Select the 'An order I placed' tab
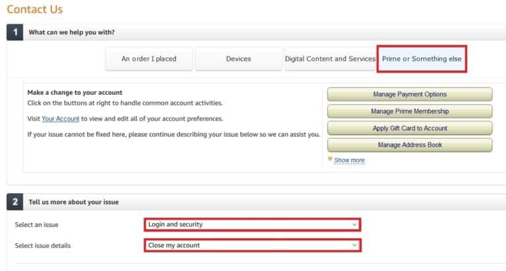The height and width of the screenshot is (271, 506). click(x=149, y=59)
